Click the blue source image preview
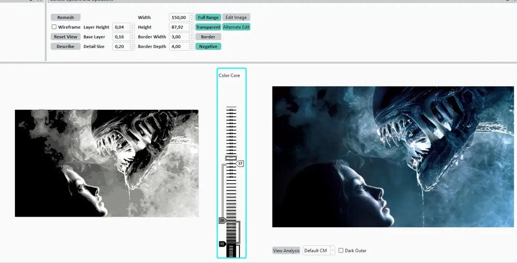 (393, 157)
